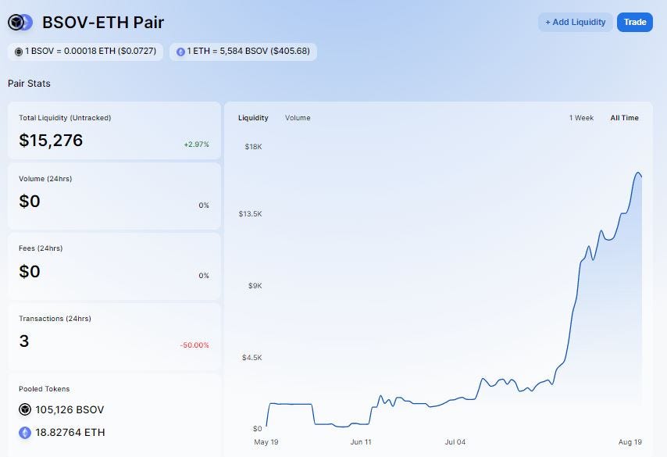Click the 105,126 BSOV pooled amount
Screen dimensions: 667x457
click(x=70, y=410)
